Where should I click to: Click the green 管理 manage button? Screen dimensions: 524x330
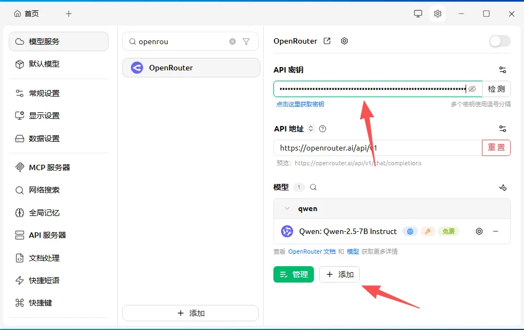pyautogui.click(x=294, y=274)
